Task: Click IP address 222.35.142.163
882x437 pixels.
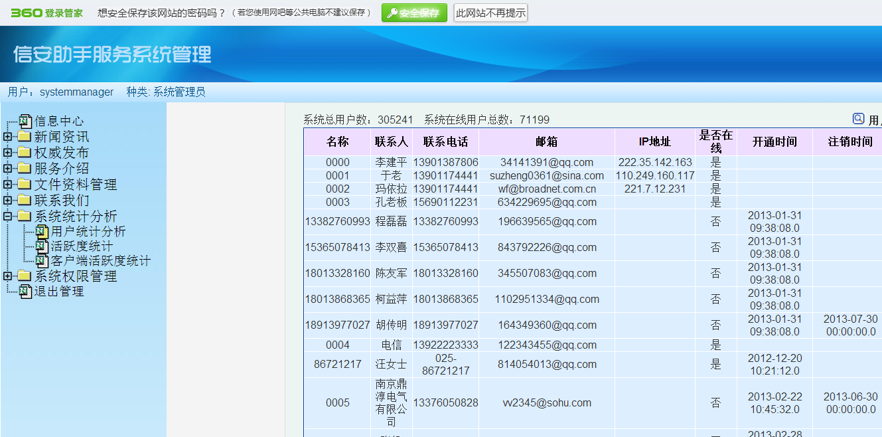Action: (x=655, y=163)
